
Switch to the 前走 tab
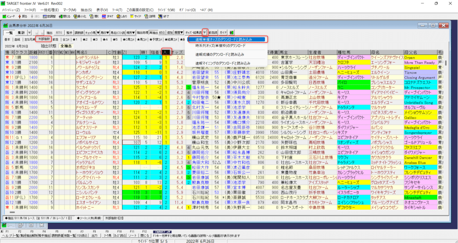55,39
